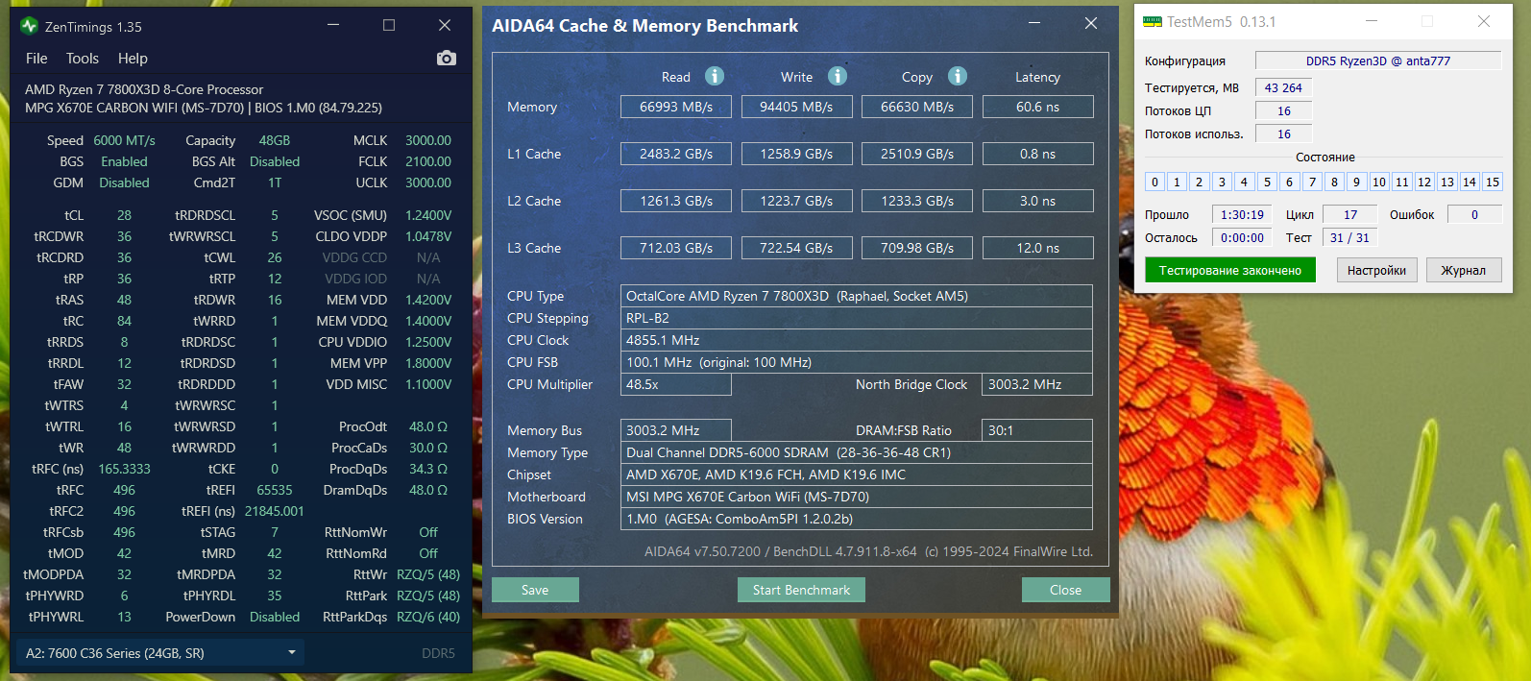Click the BIOS Version field in AIDA64
The width and height of the screenshot is (1531, 681).
857,519
